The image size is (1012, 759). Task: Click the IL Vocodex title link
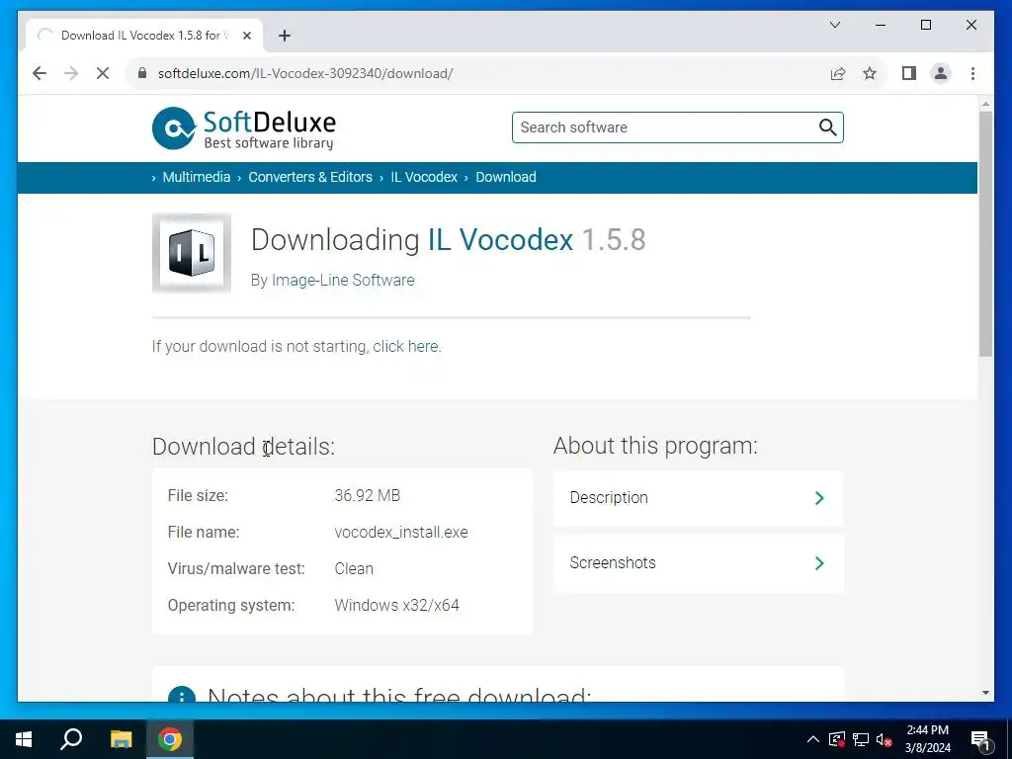point(500,239)
